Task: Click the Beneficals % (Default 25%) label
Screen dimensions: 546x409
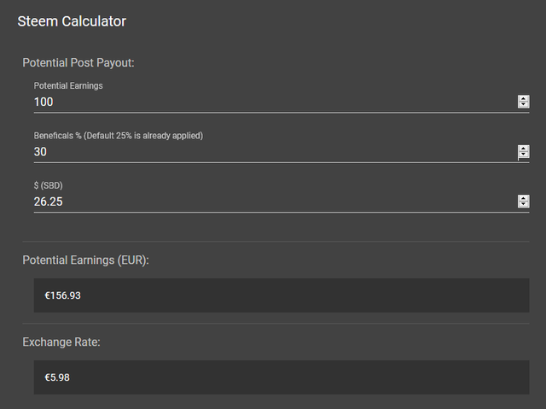Action: 119,136
